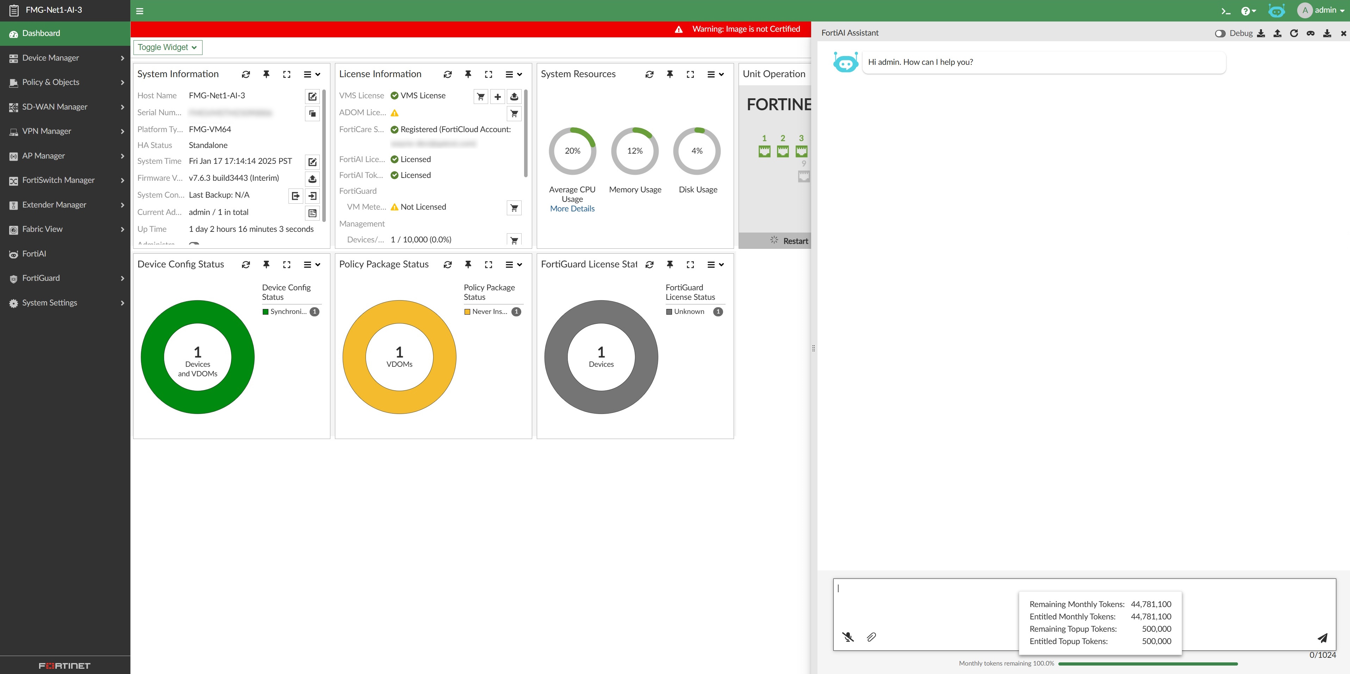The height and width of the screenshot is (674, 1350).
Task: Expand the Device Manager menu entry
Action: click(x=51, y=58)
